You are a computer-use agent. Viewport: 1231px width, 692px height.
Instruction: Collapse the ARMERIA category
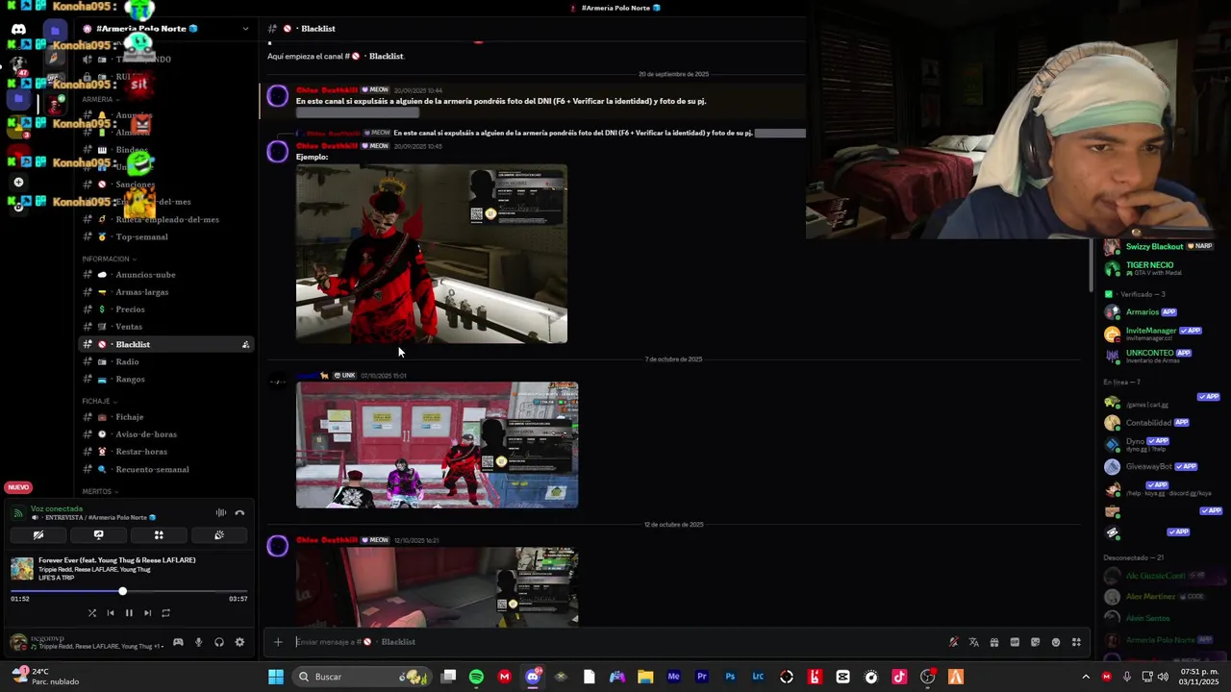(99, 99)
